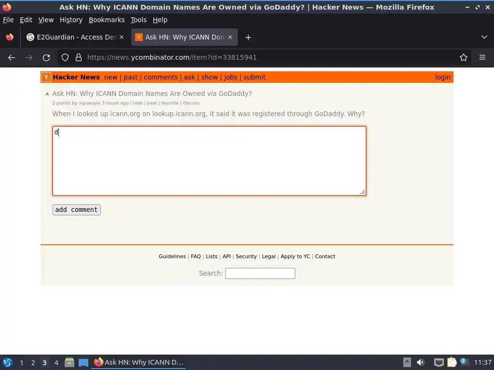Viewport: 494px width, 370px height.
Task: Open the show link in header
Action: click(209, 77)
